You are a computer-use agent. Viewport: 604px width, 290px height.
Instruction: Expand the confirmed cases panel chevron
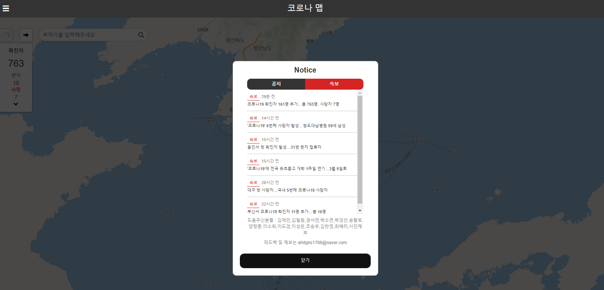(x=16, y=104)
